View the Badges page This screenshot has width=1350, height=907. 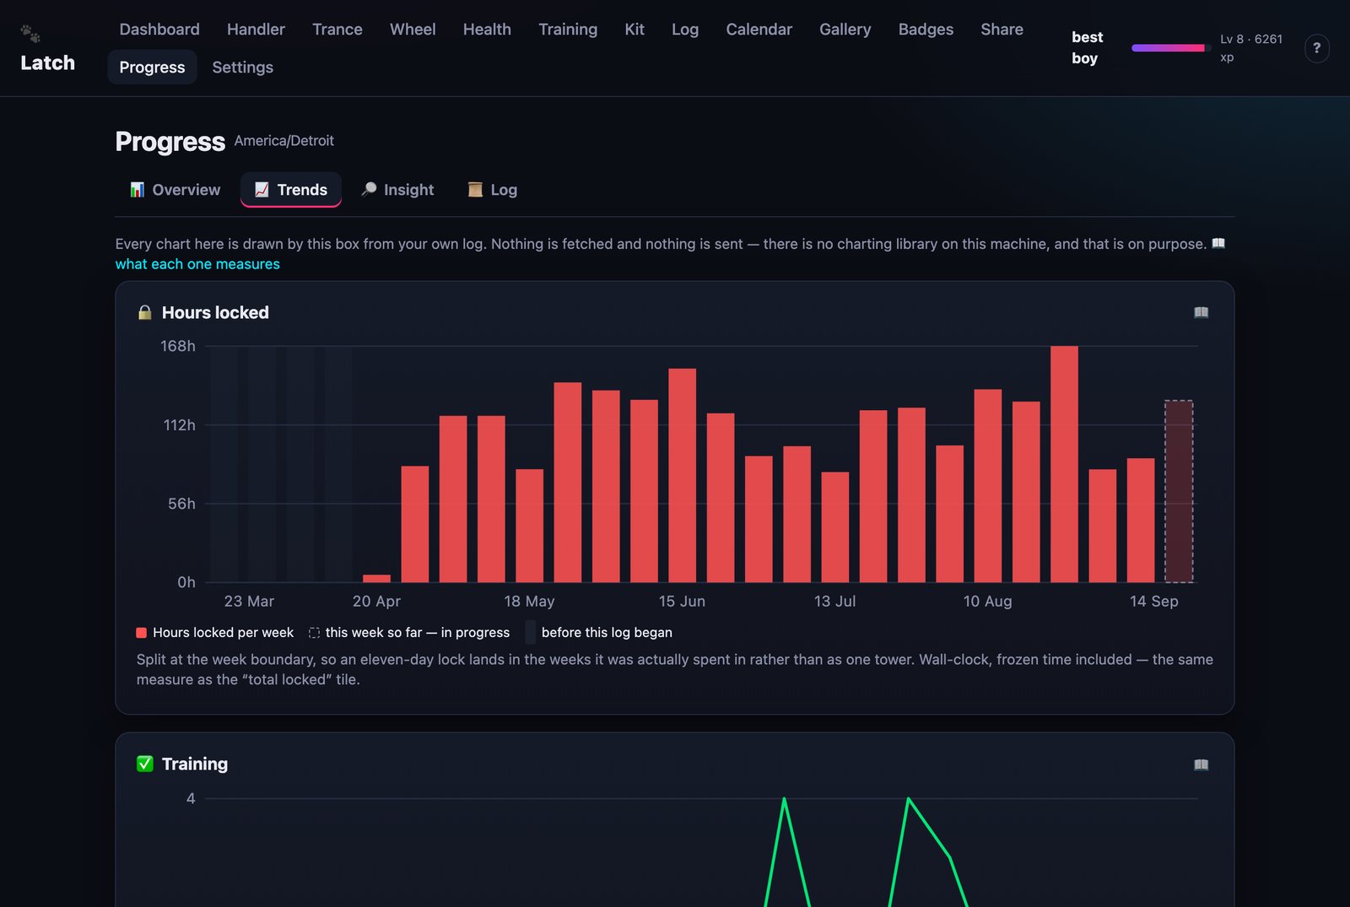point(926,30)
